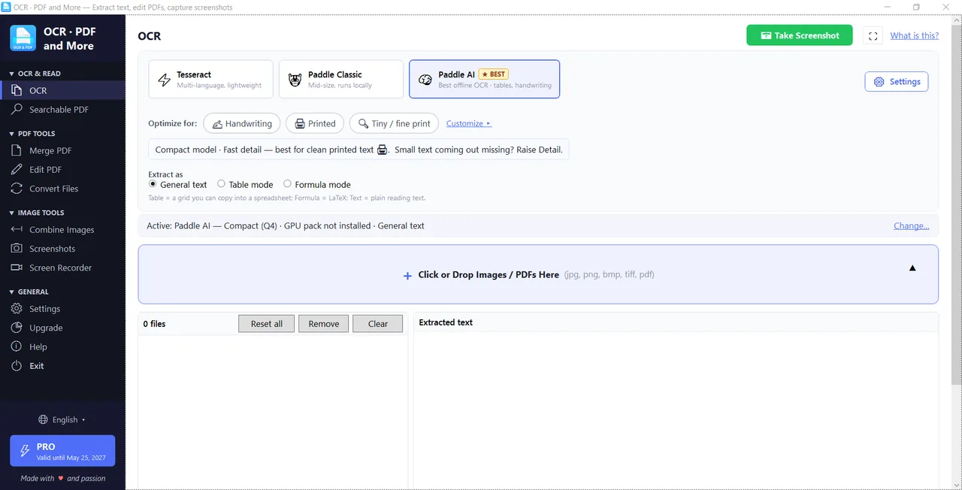Collapse the OCR & READ section
This screenshot has width=962, height=490.
pyautogui.click(x=35, y=74)
